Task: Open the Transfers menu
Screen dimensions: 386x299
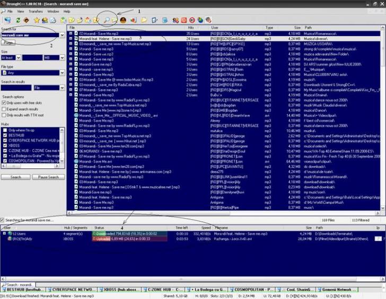Action: coord(36,11)
